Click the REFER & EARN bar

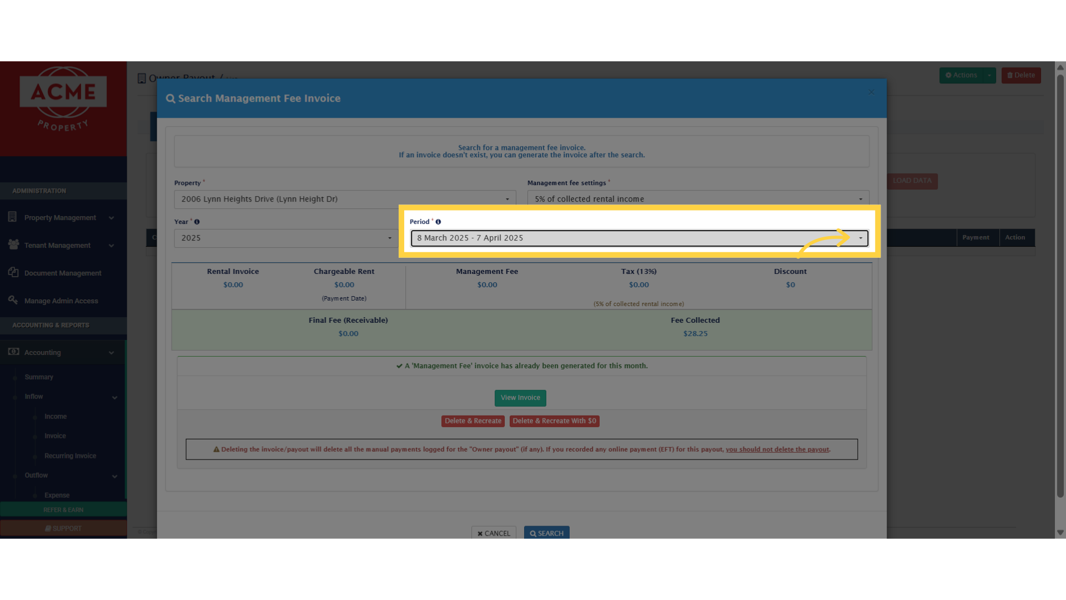point(63,509)
